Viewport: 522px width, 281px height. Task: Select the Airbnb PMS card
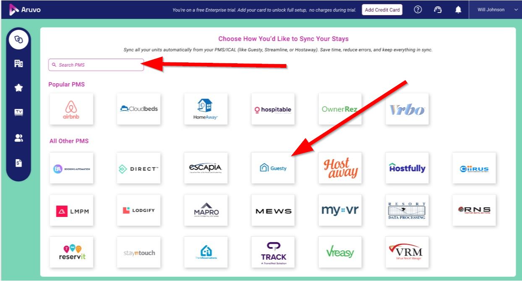[x=71, y=109]
